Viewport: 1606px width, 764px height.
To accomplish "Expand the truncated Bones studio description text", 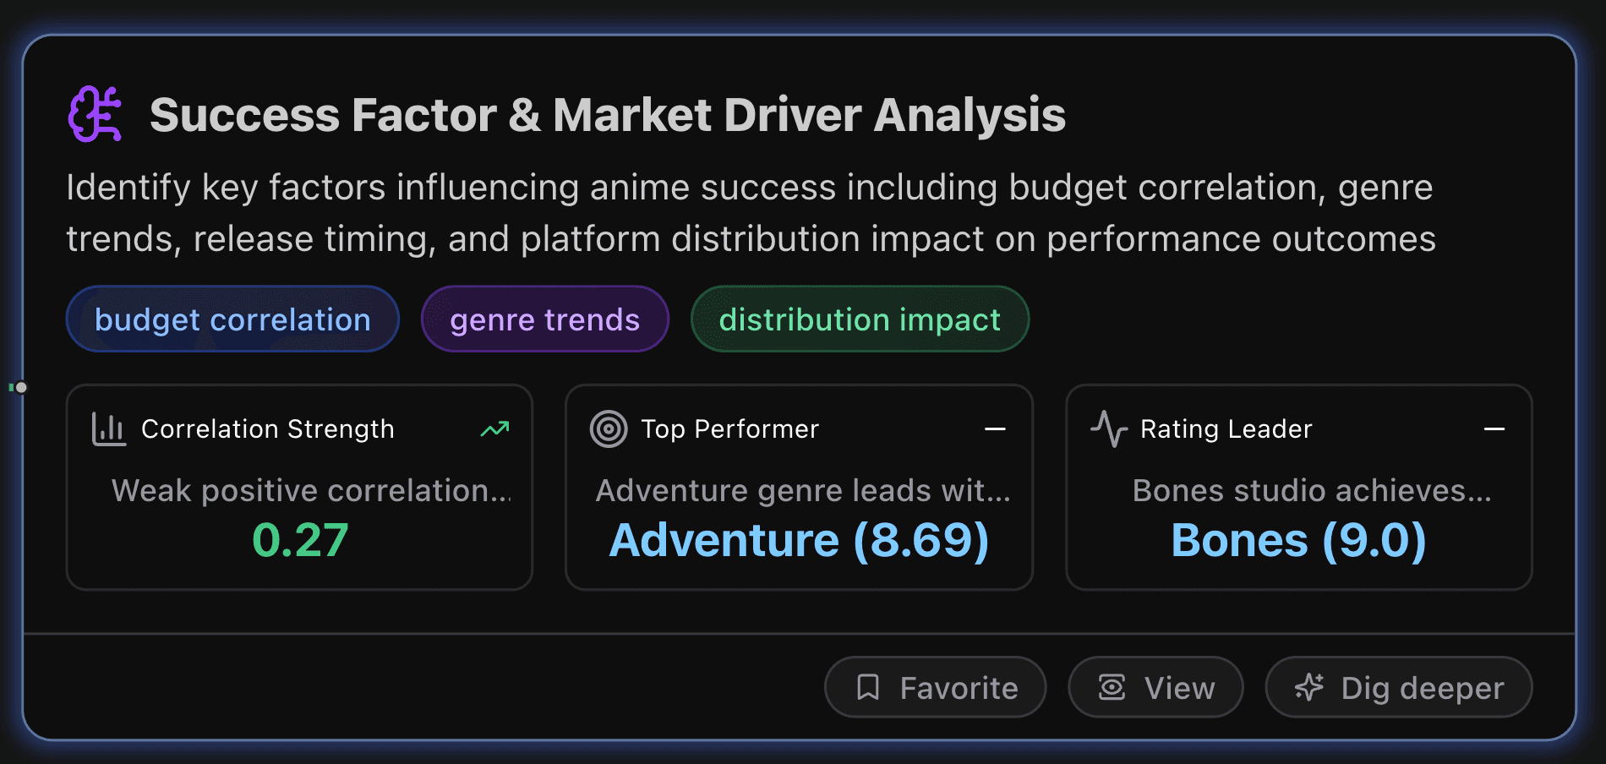I will (x=1313, y=490).
